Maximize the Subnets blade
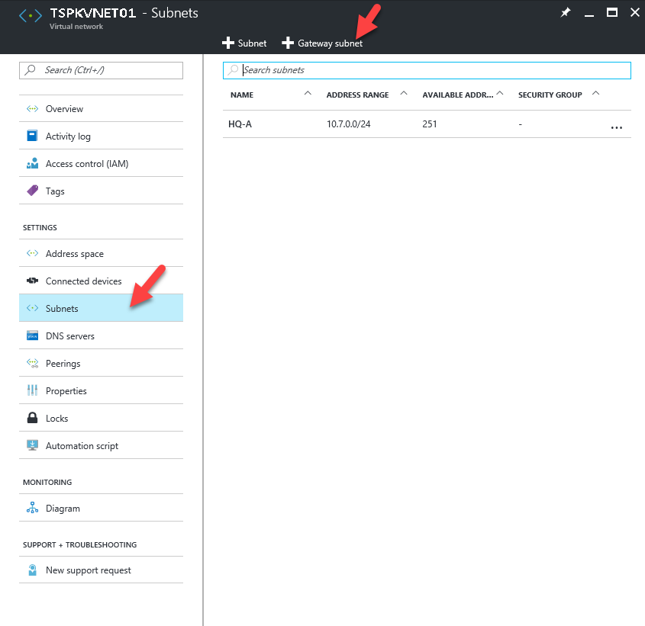 [x=612, y=13]
